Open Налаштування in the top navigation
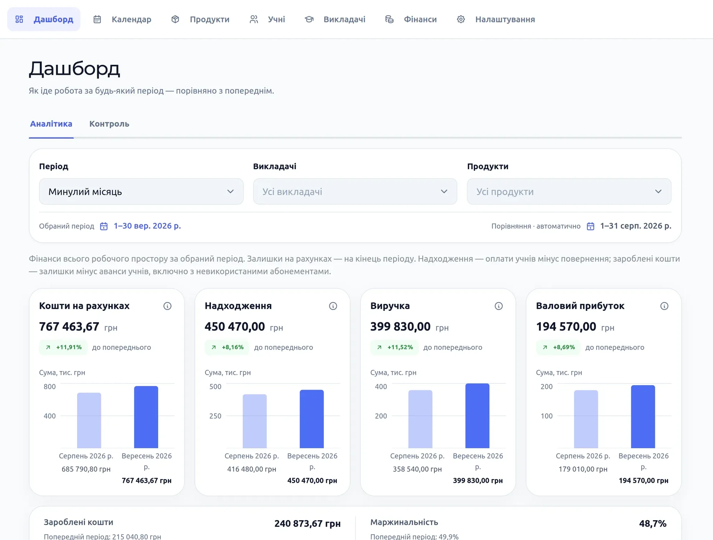The height and width of the screenshot is (540, 713). pyautogui.click(x=496, y=19)
